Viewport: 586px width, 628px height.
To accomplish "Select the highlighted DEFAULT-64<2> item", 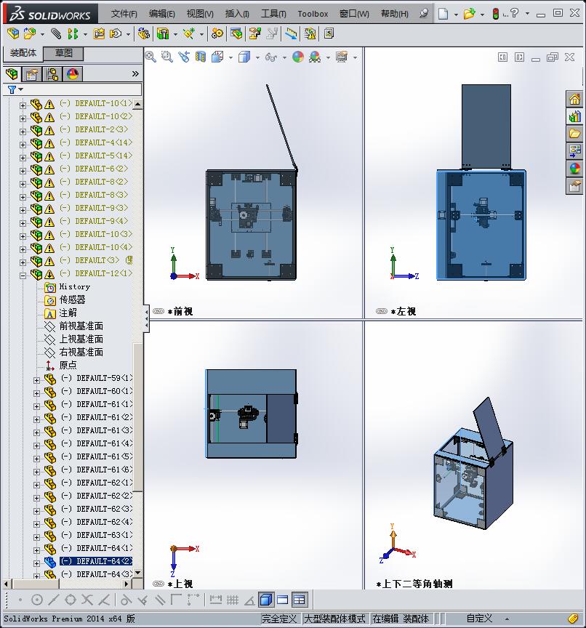I will (x=96, y=561).
